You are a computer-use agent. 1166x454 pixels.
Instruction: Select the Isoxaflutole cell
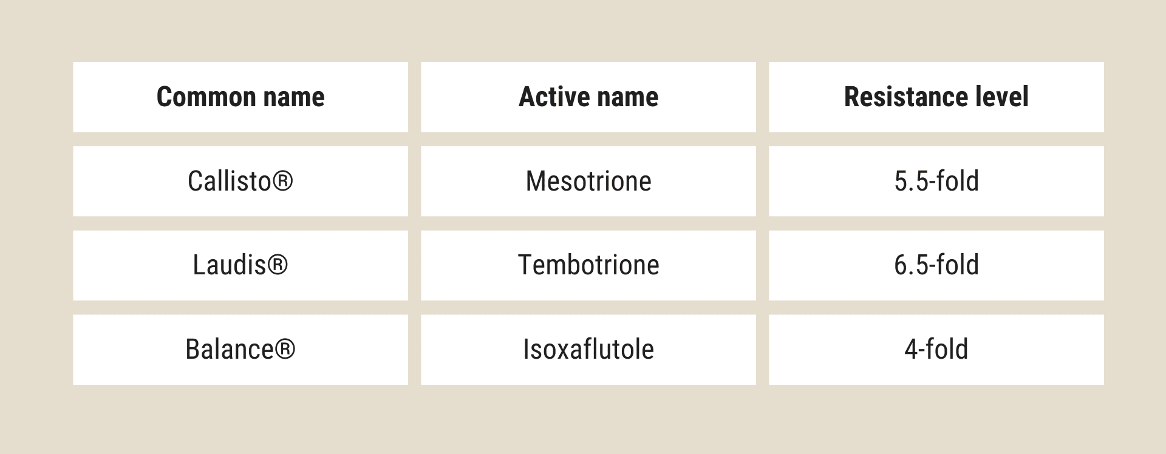click(x=588, y=350)
